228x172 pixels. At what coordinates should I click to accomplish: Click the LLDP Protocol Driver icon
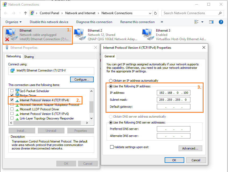[x=17, y=110]
